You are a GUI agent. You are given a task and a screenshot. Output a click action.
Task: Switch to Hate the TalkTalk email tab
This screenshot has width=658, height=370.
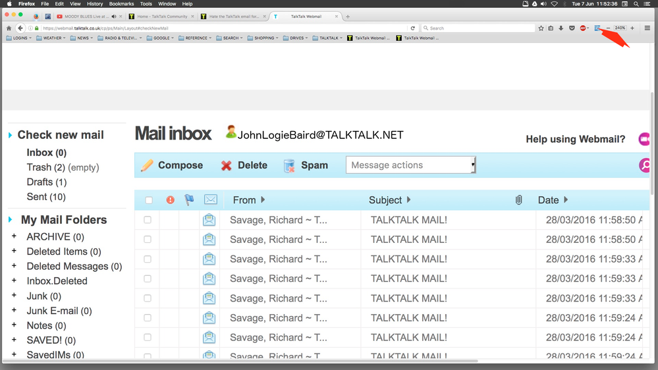tap(234, 16)
